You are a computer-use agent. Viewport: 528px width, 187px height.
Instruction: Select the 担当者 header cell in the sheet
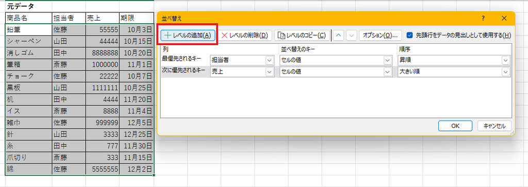pyautogui.click(x=69, y=18)
